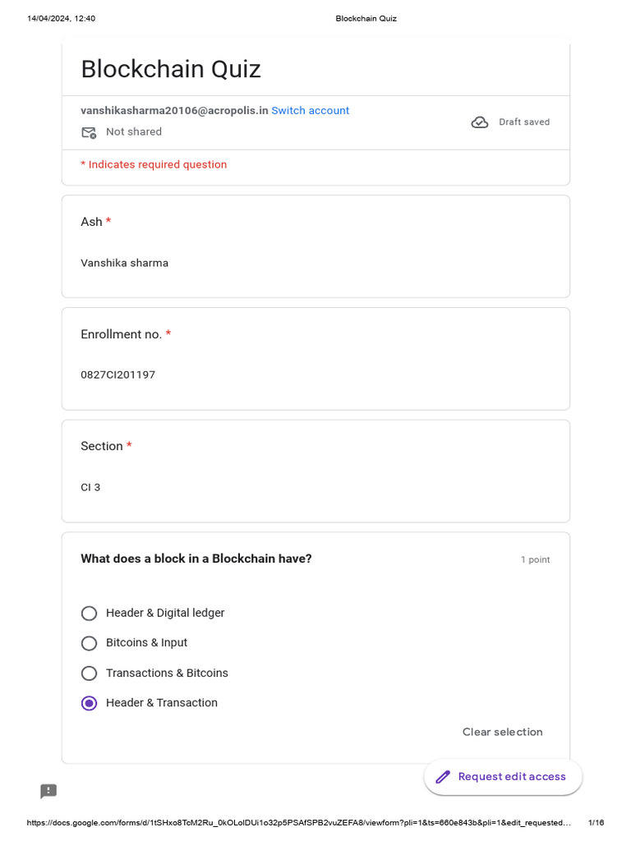Click the Google Forms URL at bottom
This screenshot has width=631, height=841.
pos(298,822)
